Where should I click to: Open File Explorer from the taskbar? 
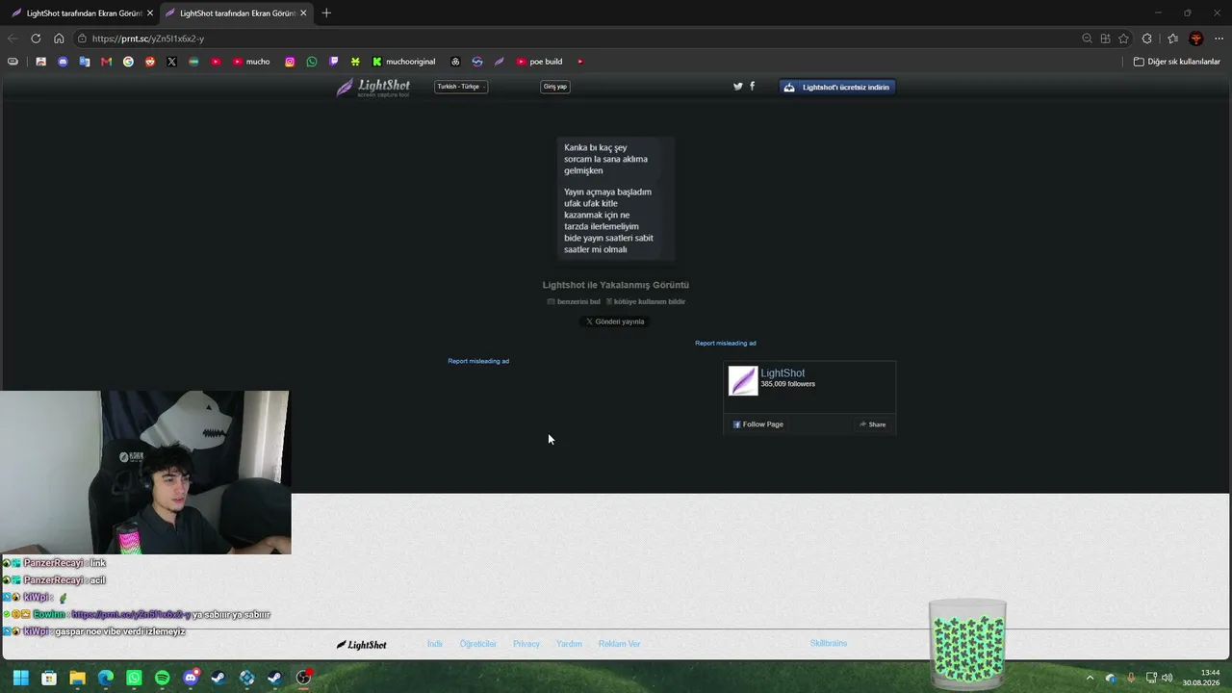[77, 678]
